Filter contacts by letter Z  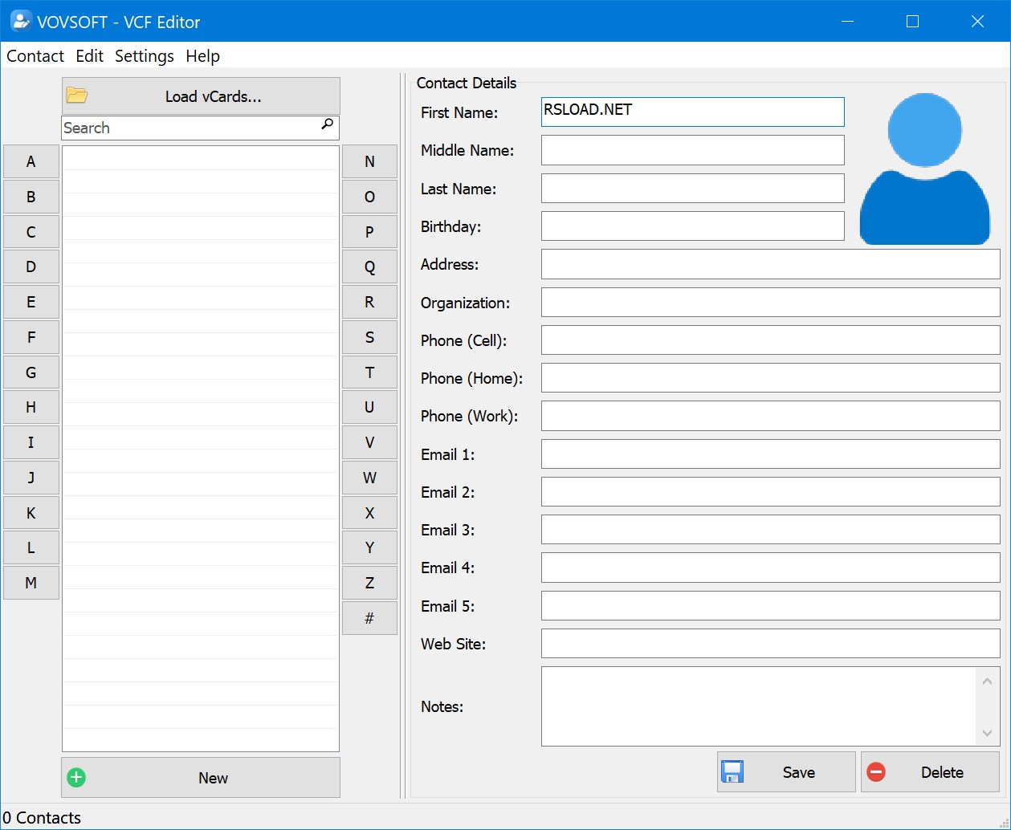tap(369, 582)
